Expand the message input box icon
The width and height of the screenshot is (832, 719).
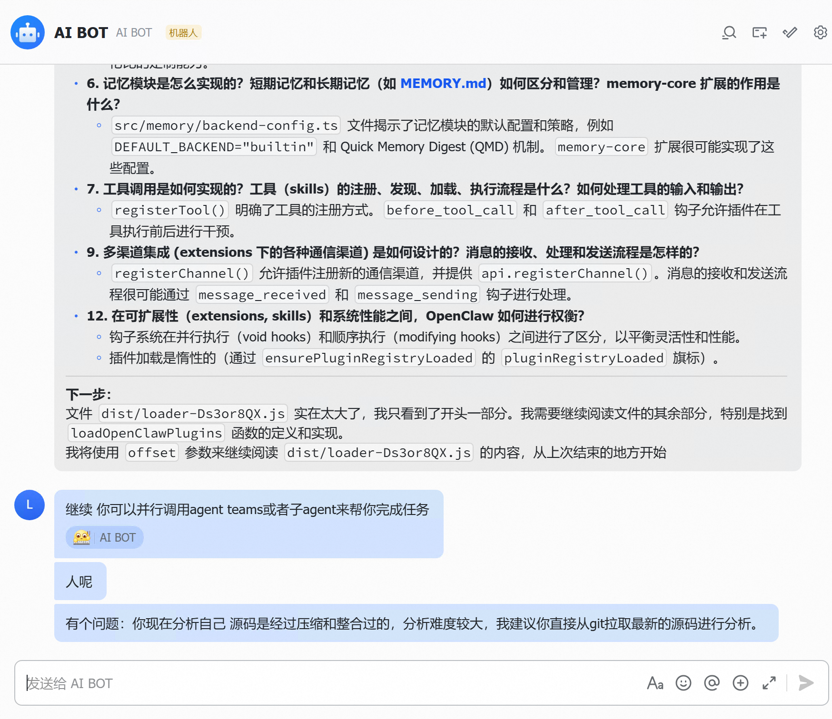[x=769, y=683]
